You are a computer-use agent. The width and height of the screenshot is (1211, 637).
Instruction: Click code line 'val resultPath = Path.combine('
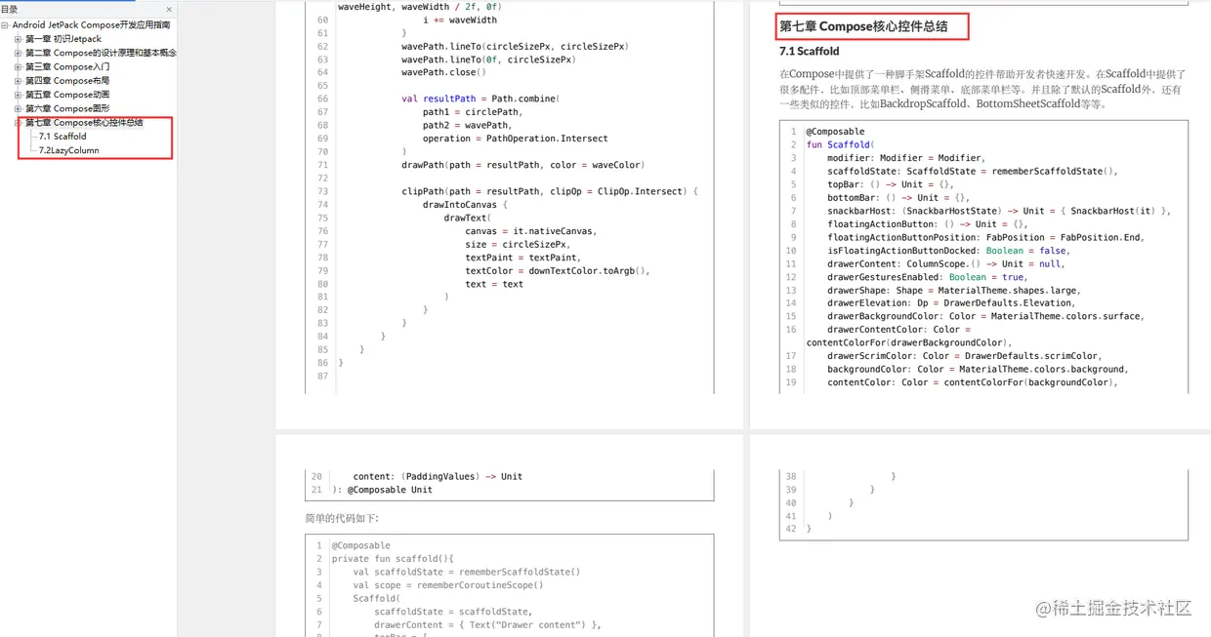tap(480, 99)
